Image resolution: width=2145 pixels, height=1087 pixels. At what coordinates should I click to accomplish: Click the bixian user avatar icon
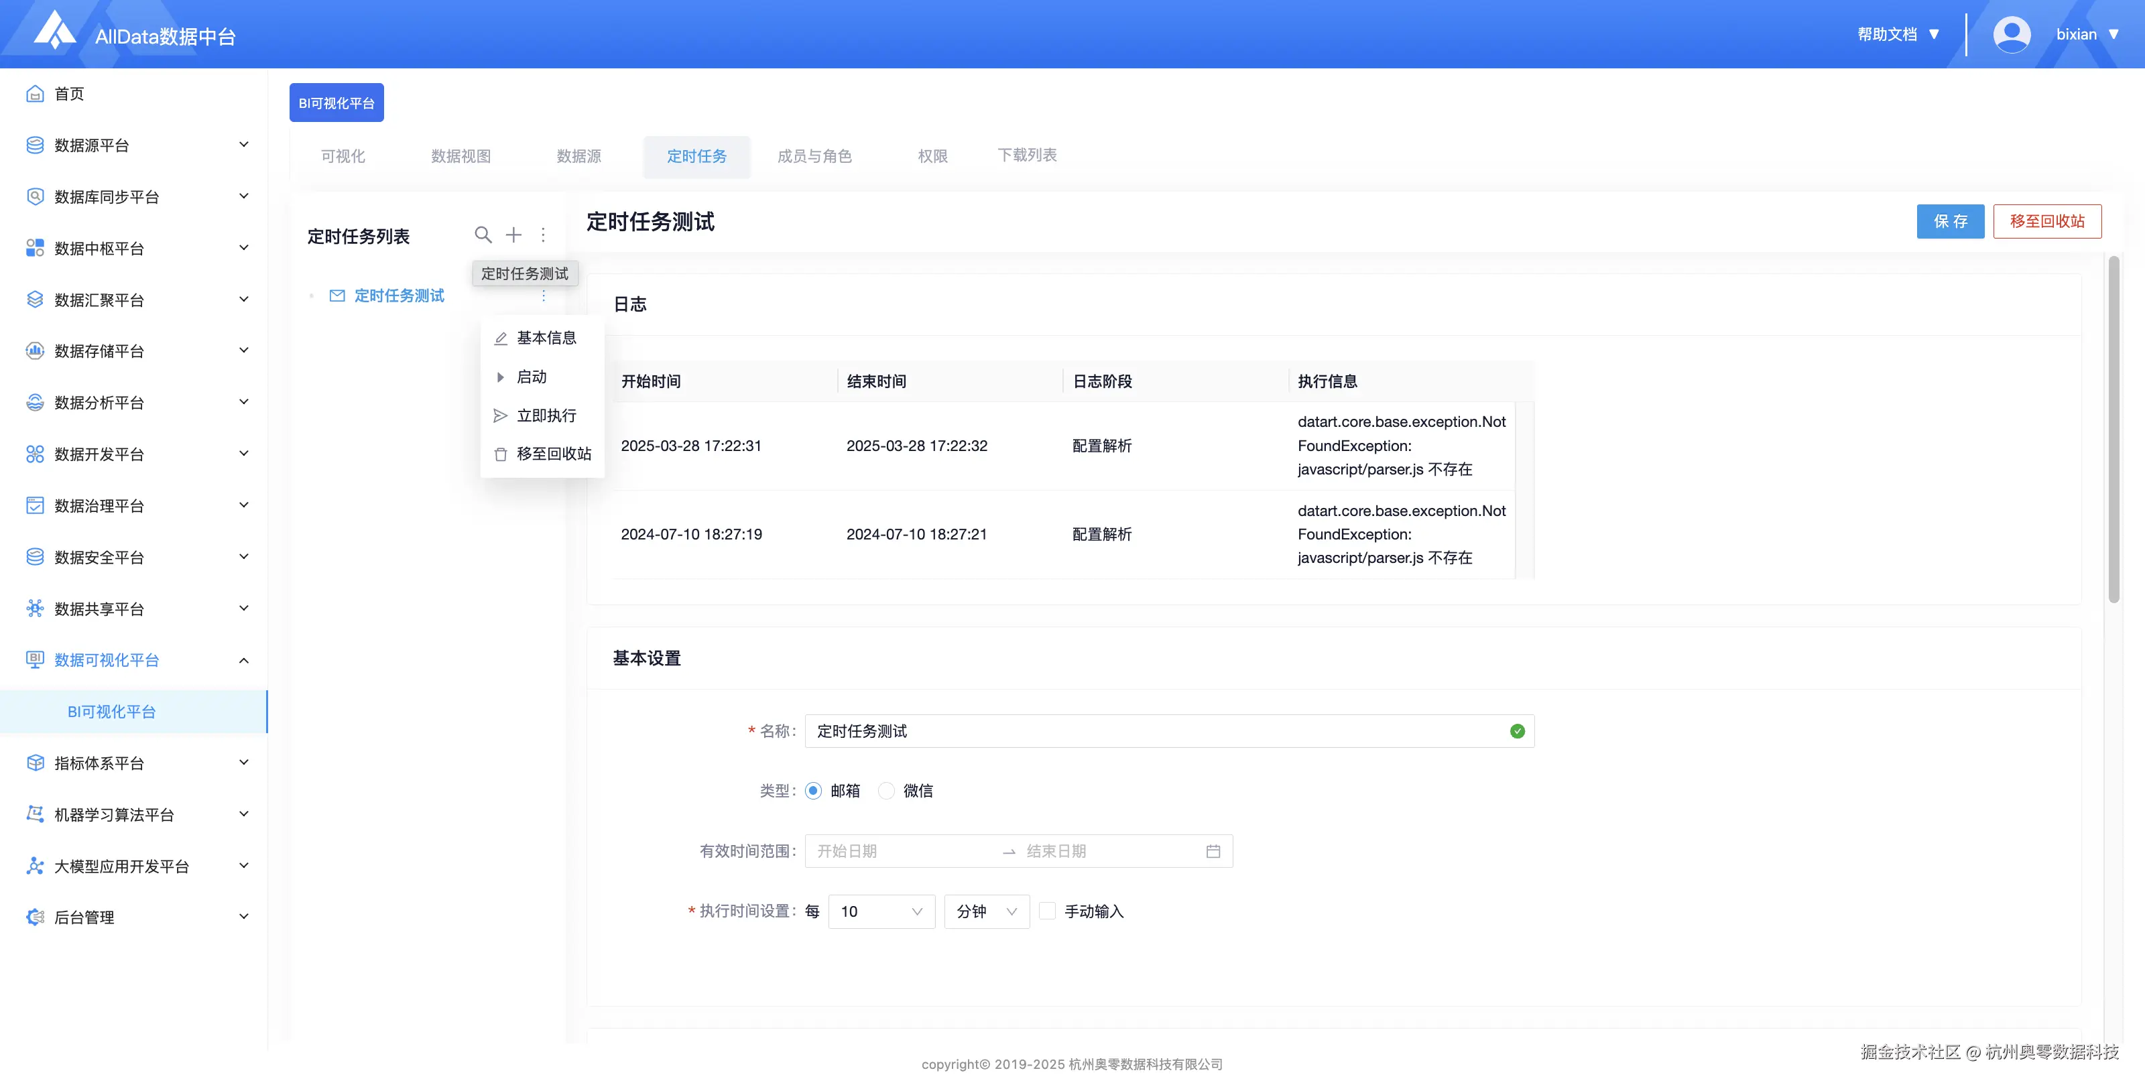pyautogui.click(x=2011, y=34)
